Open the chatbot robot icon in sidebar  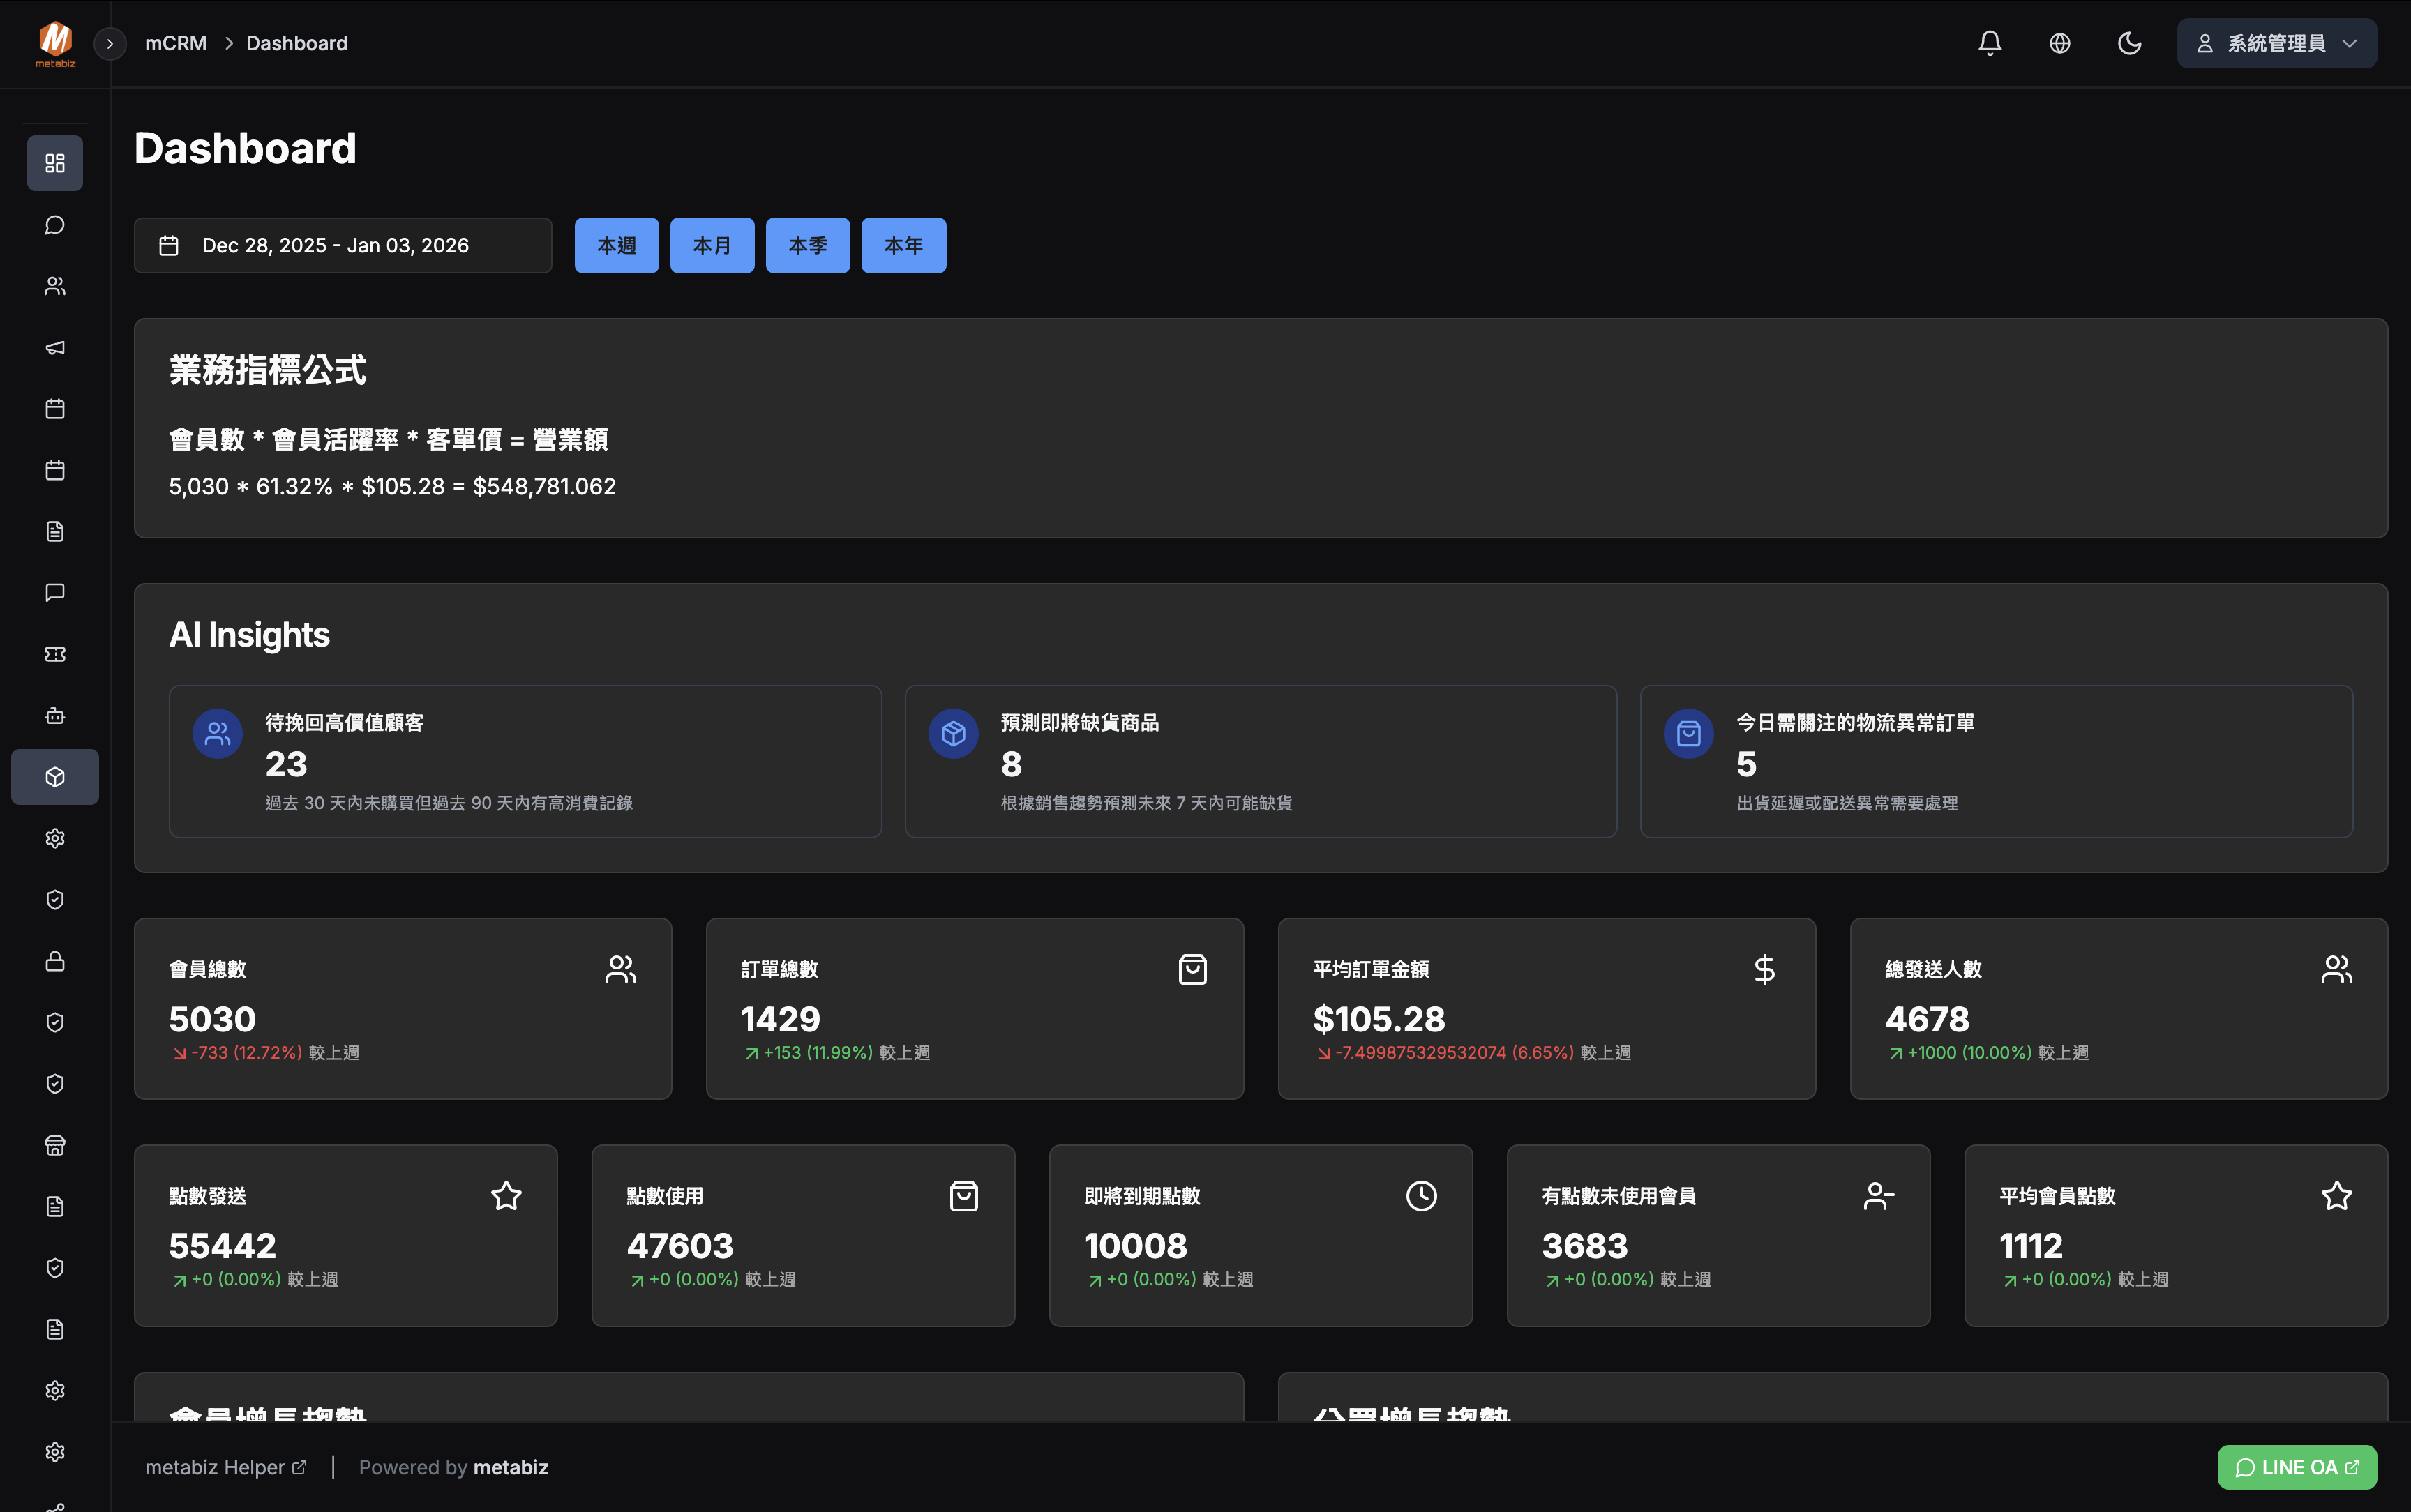point(55,715)
